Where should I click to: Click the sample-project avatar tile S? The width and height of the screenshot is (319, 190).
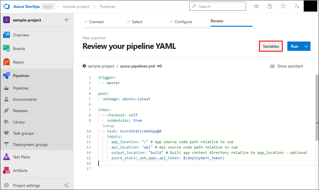[x=7, y=20]
